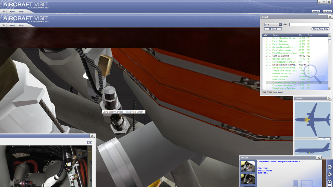Sort results by the Zone column header

pyautogui.click(x=317, y=35)
